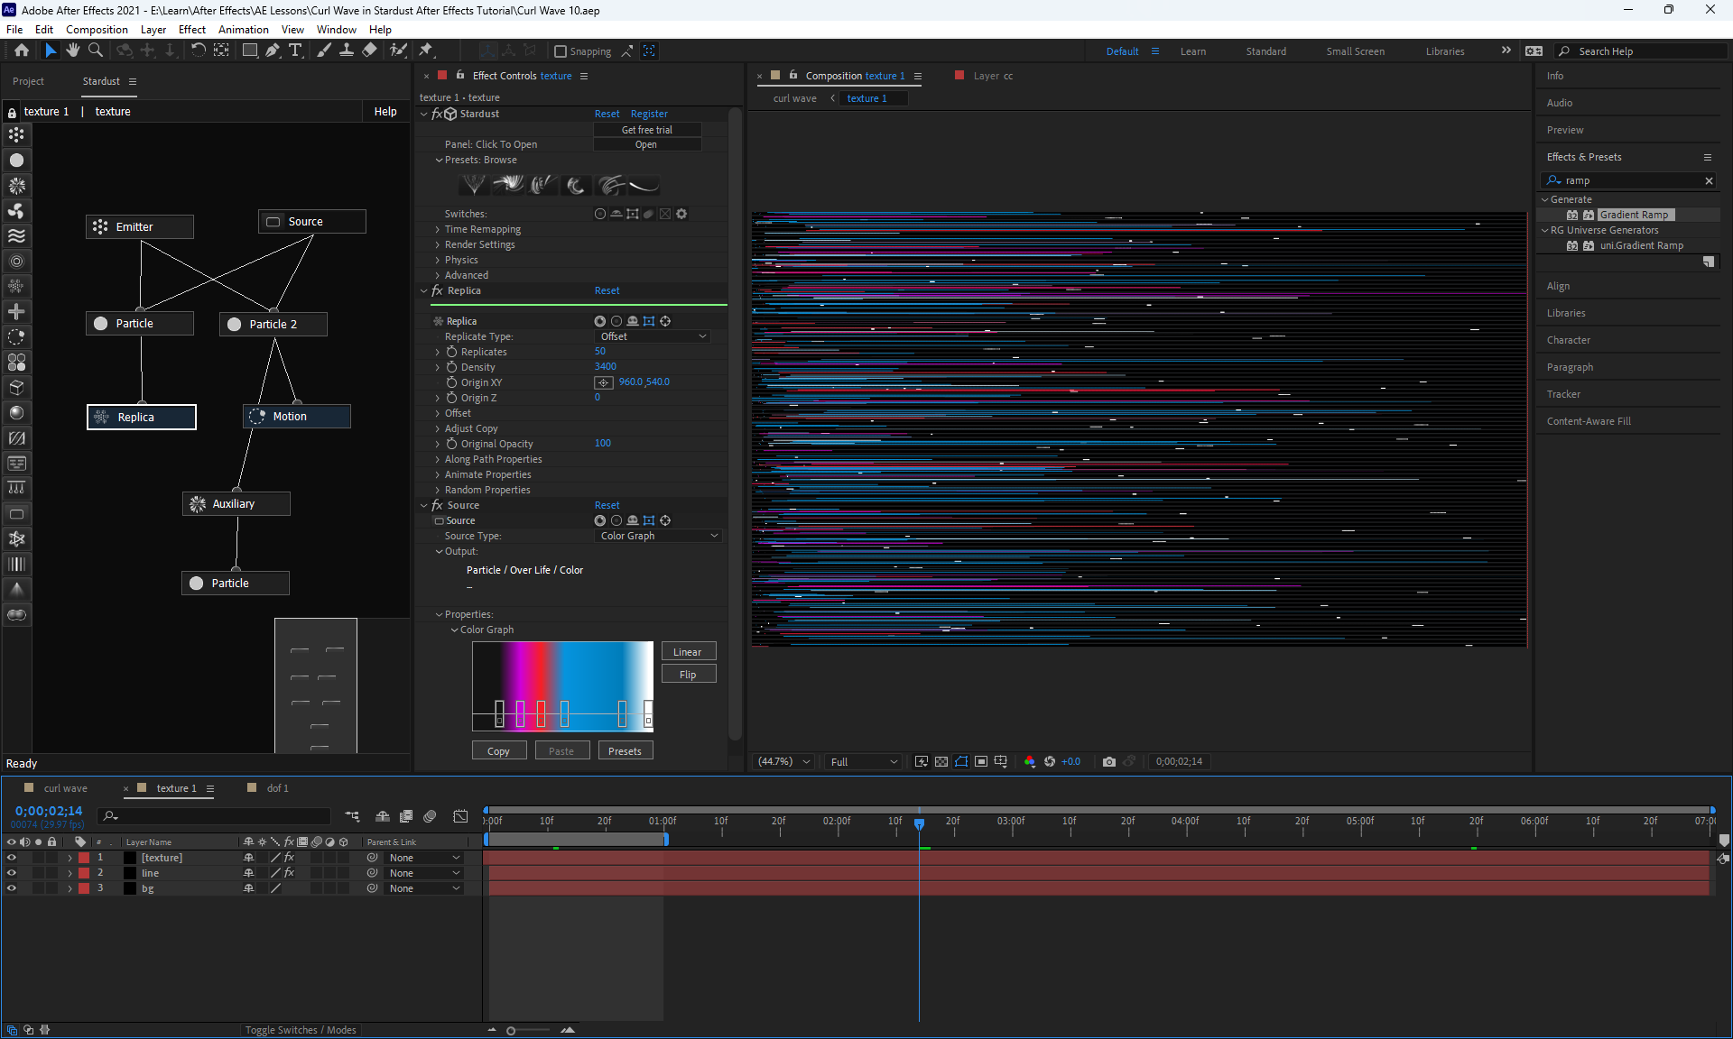Image resolution: width=1733 pixels, height=1039 pixels.
Task: Open the Source Type Color Graph dropdown
Action: point(659,536)
